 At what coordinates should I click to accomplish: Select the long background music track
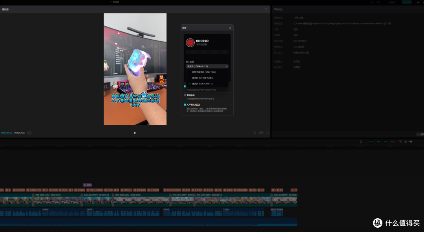(148, 222)
